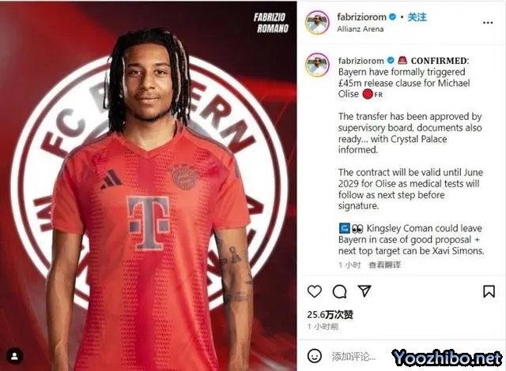Open fabriziorom username in the header
The width and height of the screenshot is (506, 371).
click(x=361, y=17)
